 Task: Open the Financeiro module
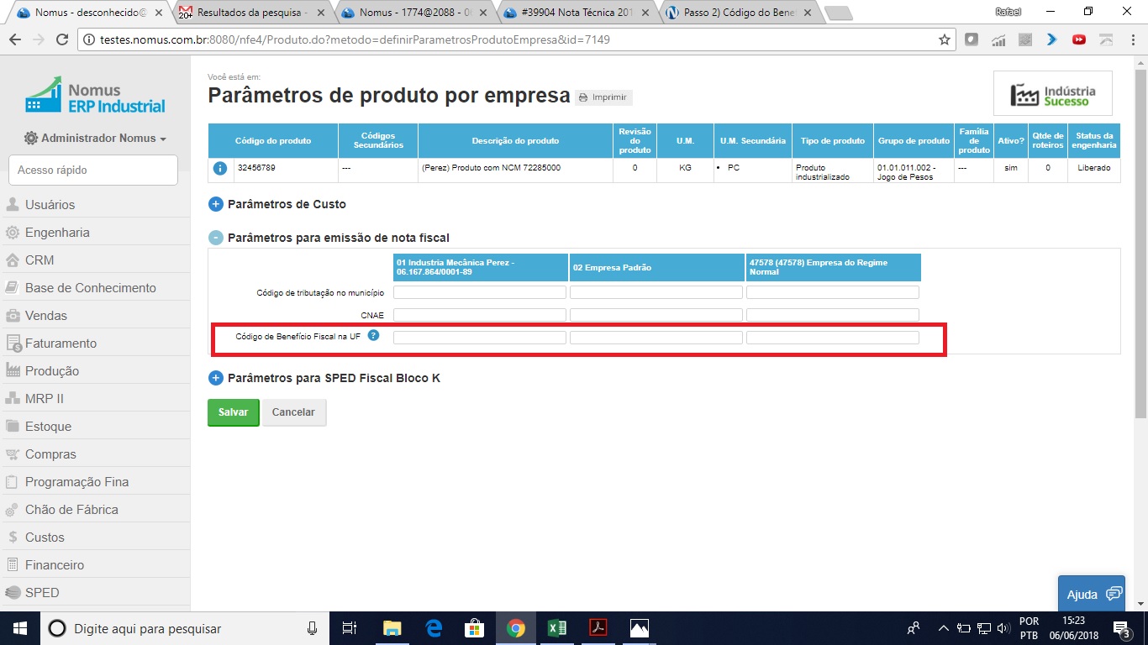coord(95,565)
